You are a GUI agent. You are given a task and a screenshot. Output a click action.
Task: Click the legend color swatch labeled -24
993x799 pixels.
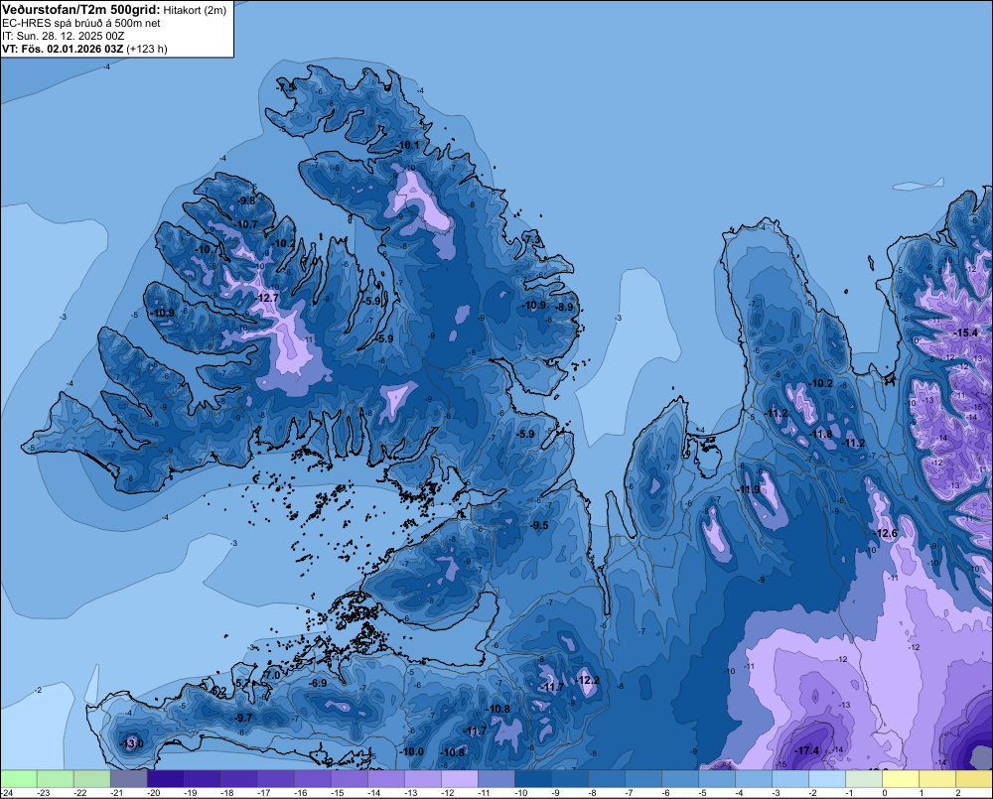tap(19, 778)
